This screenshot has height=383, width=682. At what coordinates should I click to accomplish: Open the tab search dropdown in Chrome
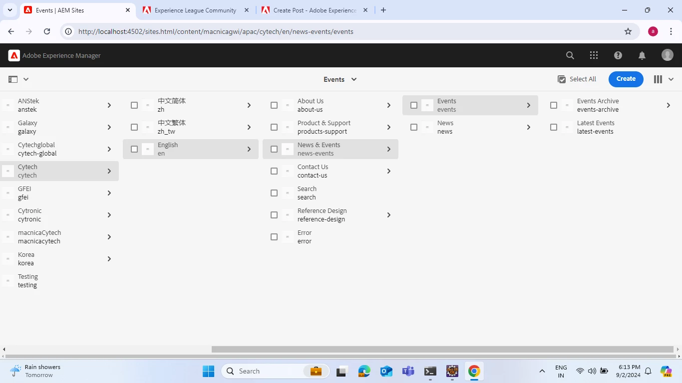pos(9,10)
